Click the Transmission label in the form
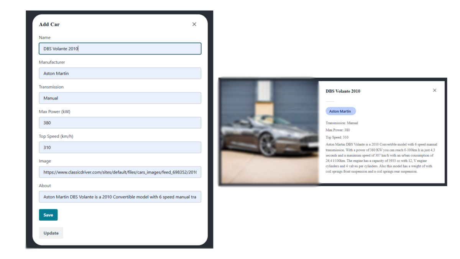The image size is (460, 259). (51, 87)
